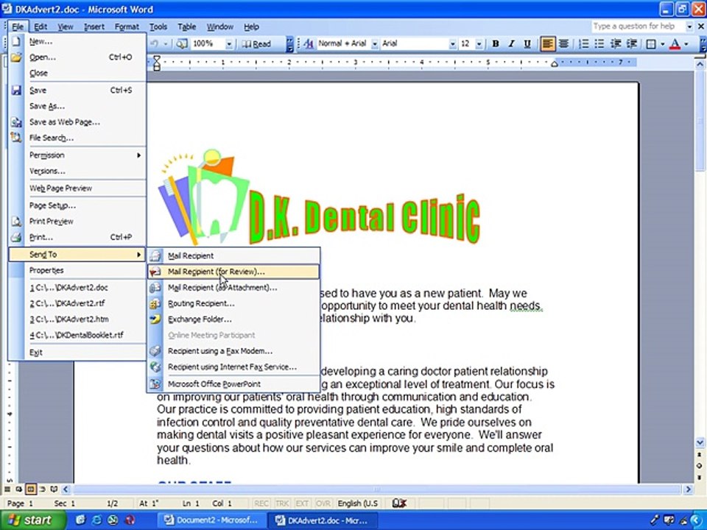Click Routing Recipient icon in submenu

[155, 304]
